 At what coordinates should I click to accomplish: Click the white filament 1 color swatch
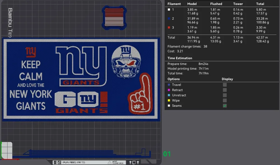[x=169, y=9]
